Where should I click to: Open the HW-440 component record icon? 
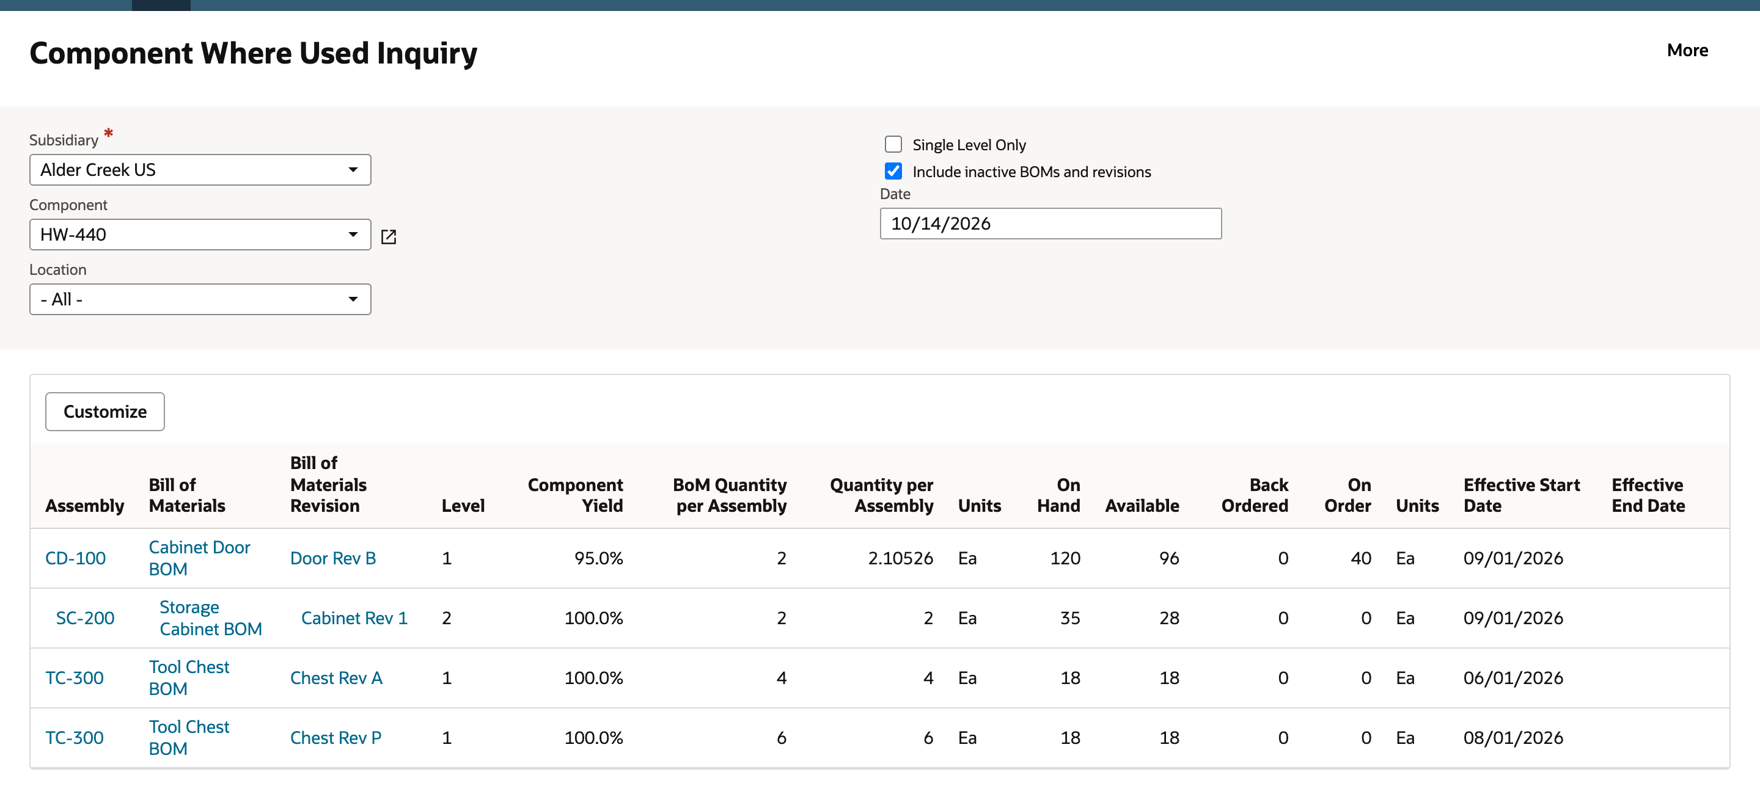click(388, 236)
